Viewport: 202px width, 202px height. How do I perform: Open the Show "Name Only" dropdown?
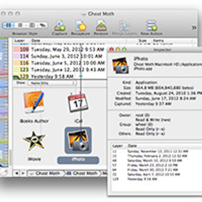52,83
